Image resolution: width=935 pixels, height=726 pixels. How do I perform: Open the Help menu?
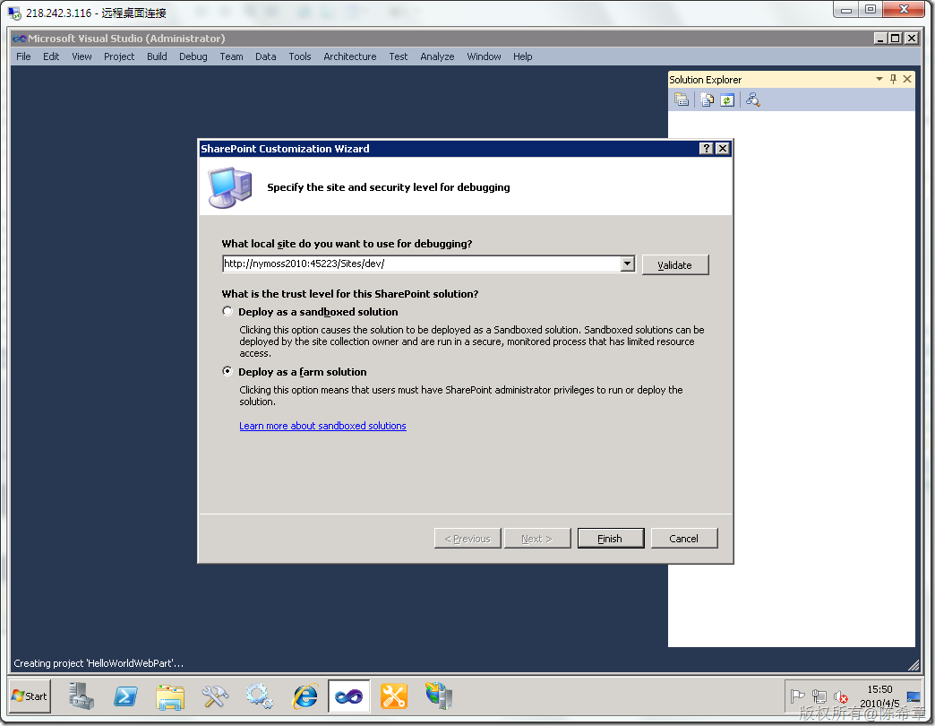[x=522, y=56]
